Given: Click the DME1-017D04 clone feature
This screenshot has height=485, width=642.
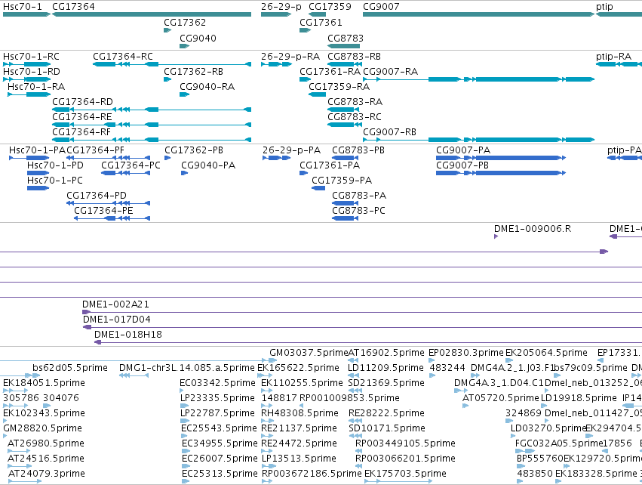Looking at the screenshot, I should click(x=362, y=327).
